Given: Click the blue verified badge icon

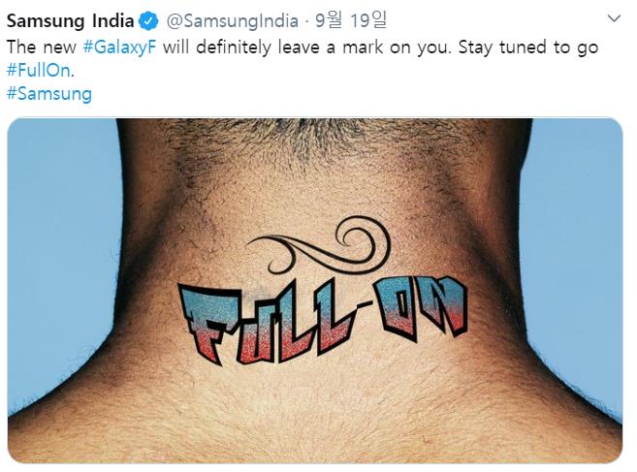Looking at the screenshot, I should coord(148,21).
